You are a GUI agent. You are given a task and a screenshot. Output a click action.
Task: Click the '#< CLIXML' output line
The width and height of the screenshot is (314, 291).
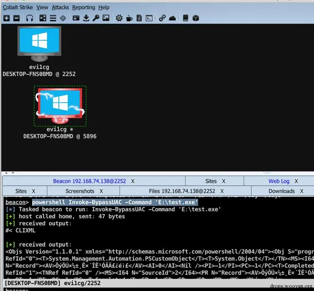[20, 230]
